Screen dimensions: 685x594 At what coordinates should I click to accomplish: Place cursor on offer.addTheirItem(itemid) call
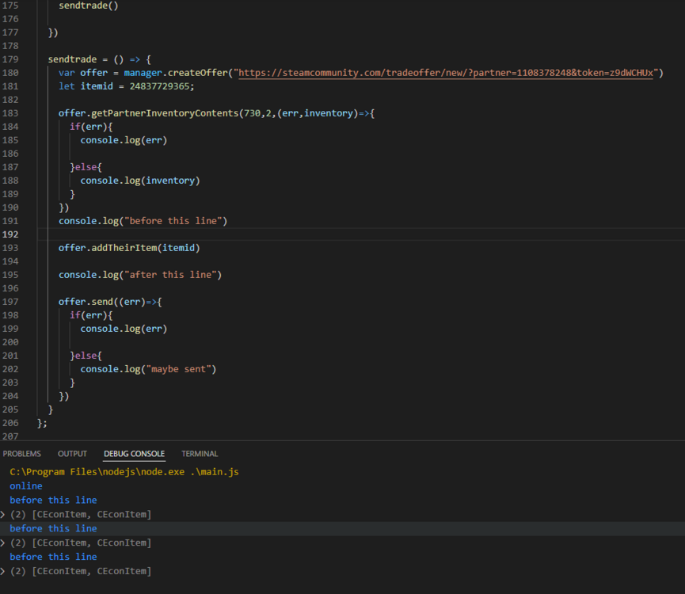pos(129,248)
